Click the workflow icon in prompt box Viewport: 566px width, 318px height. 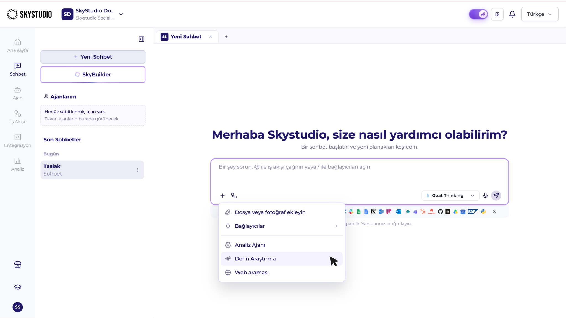234,196
